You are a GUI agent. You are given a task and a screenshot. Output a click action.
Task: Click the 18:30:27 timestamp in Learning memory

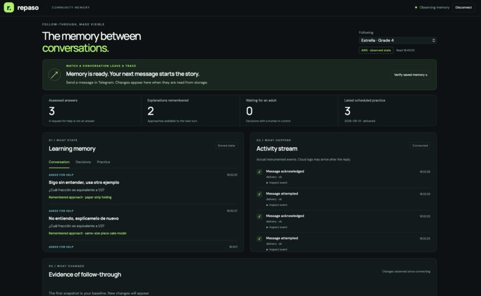coord(232,211)
